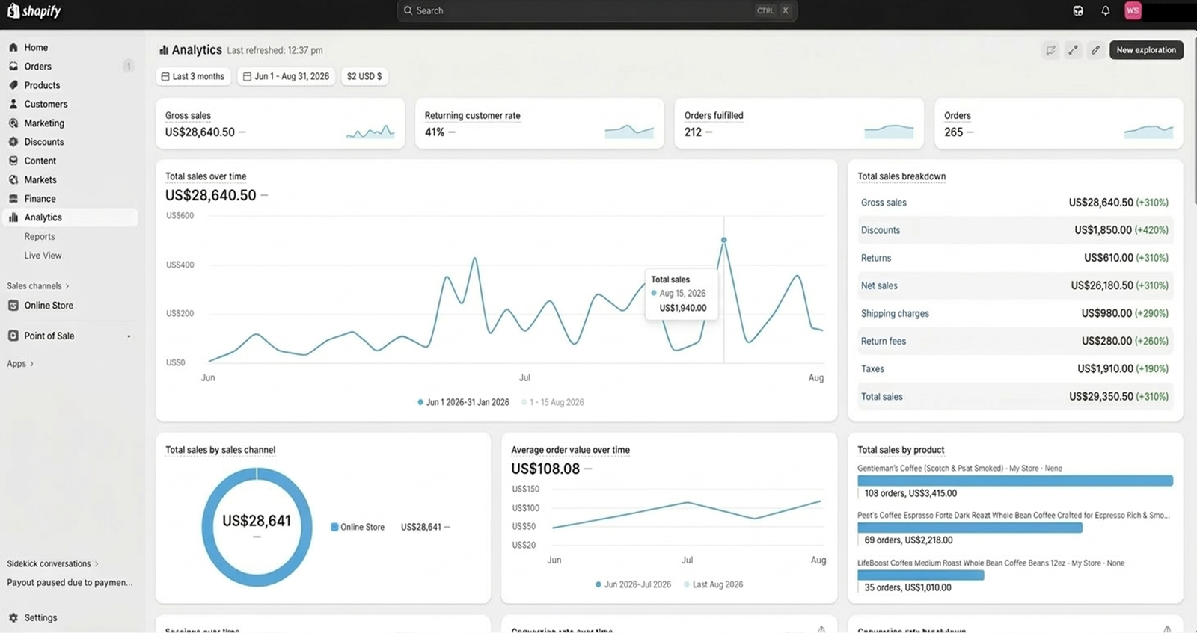Viewport: 1197px width, 633px height.
Task: Toggle the Jun 1 2026 legend series
Action: click(x=463, y=402)
